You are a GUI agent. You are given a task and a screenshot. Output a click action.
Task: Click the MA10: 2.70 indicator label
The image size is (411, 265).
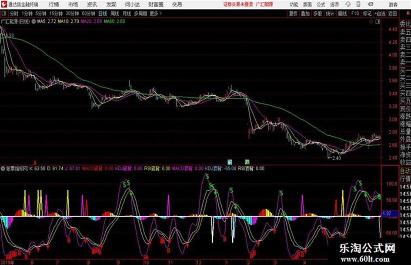pos(68,21)
